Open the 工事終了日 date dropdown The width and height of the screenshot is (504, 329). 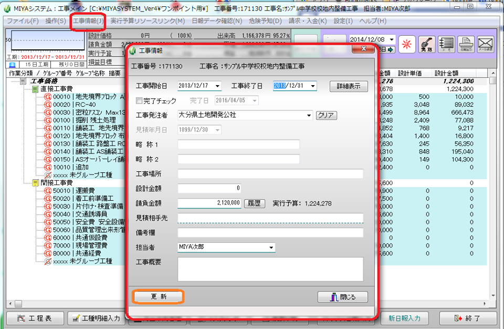pos(312,86)
